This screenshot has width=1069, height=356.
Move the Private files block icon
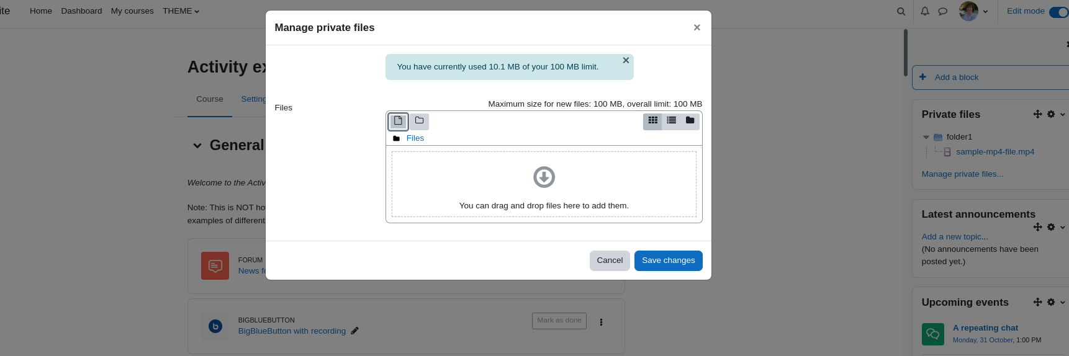click(x=1037, y=114)
